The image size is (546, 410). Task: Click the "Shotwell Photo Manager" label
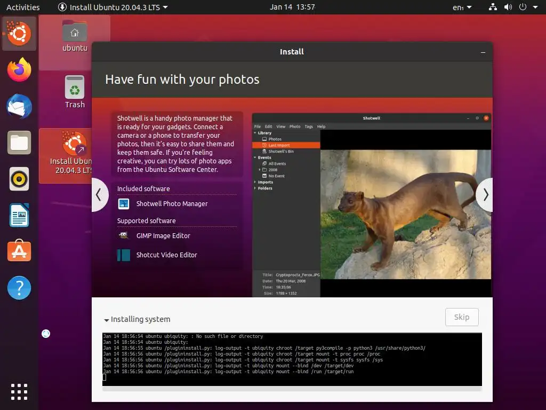[172, 203]
